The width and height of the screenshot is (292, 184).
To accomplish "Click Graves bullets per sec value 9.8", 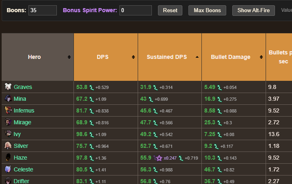I will (x=272, y=87).
